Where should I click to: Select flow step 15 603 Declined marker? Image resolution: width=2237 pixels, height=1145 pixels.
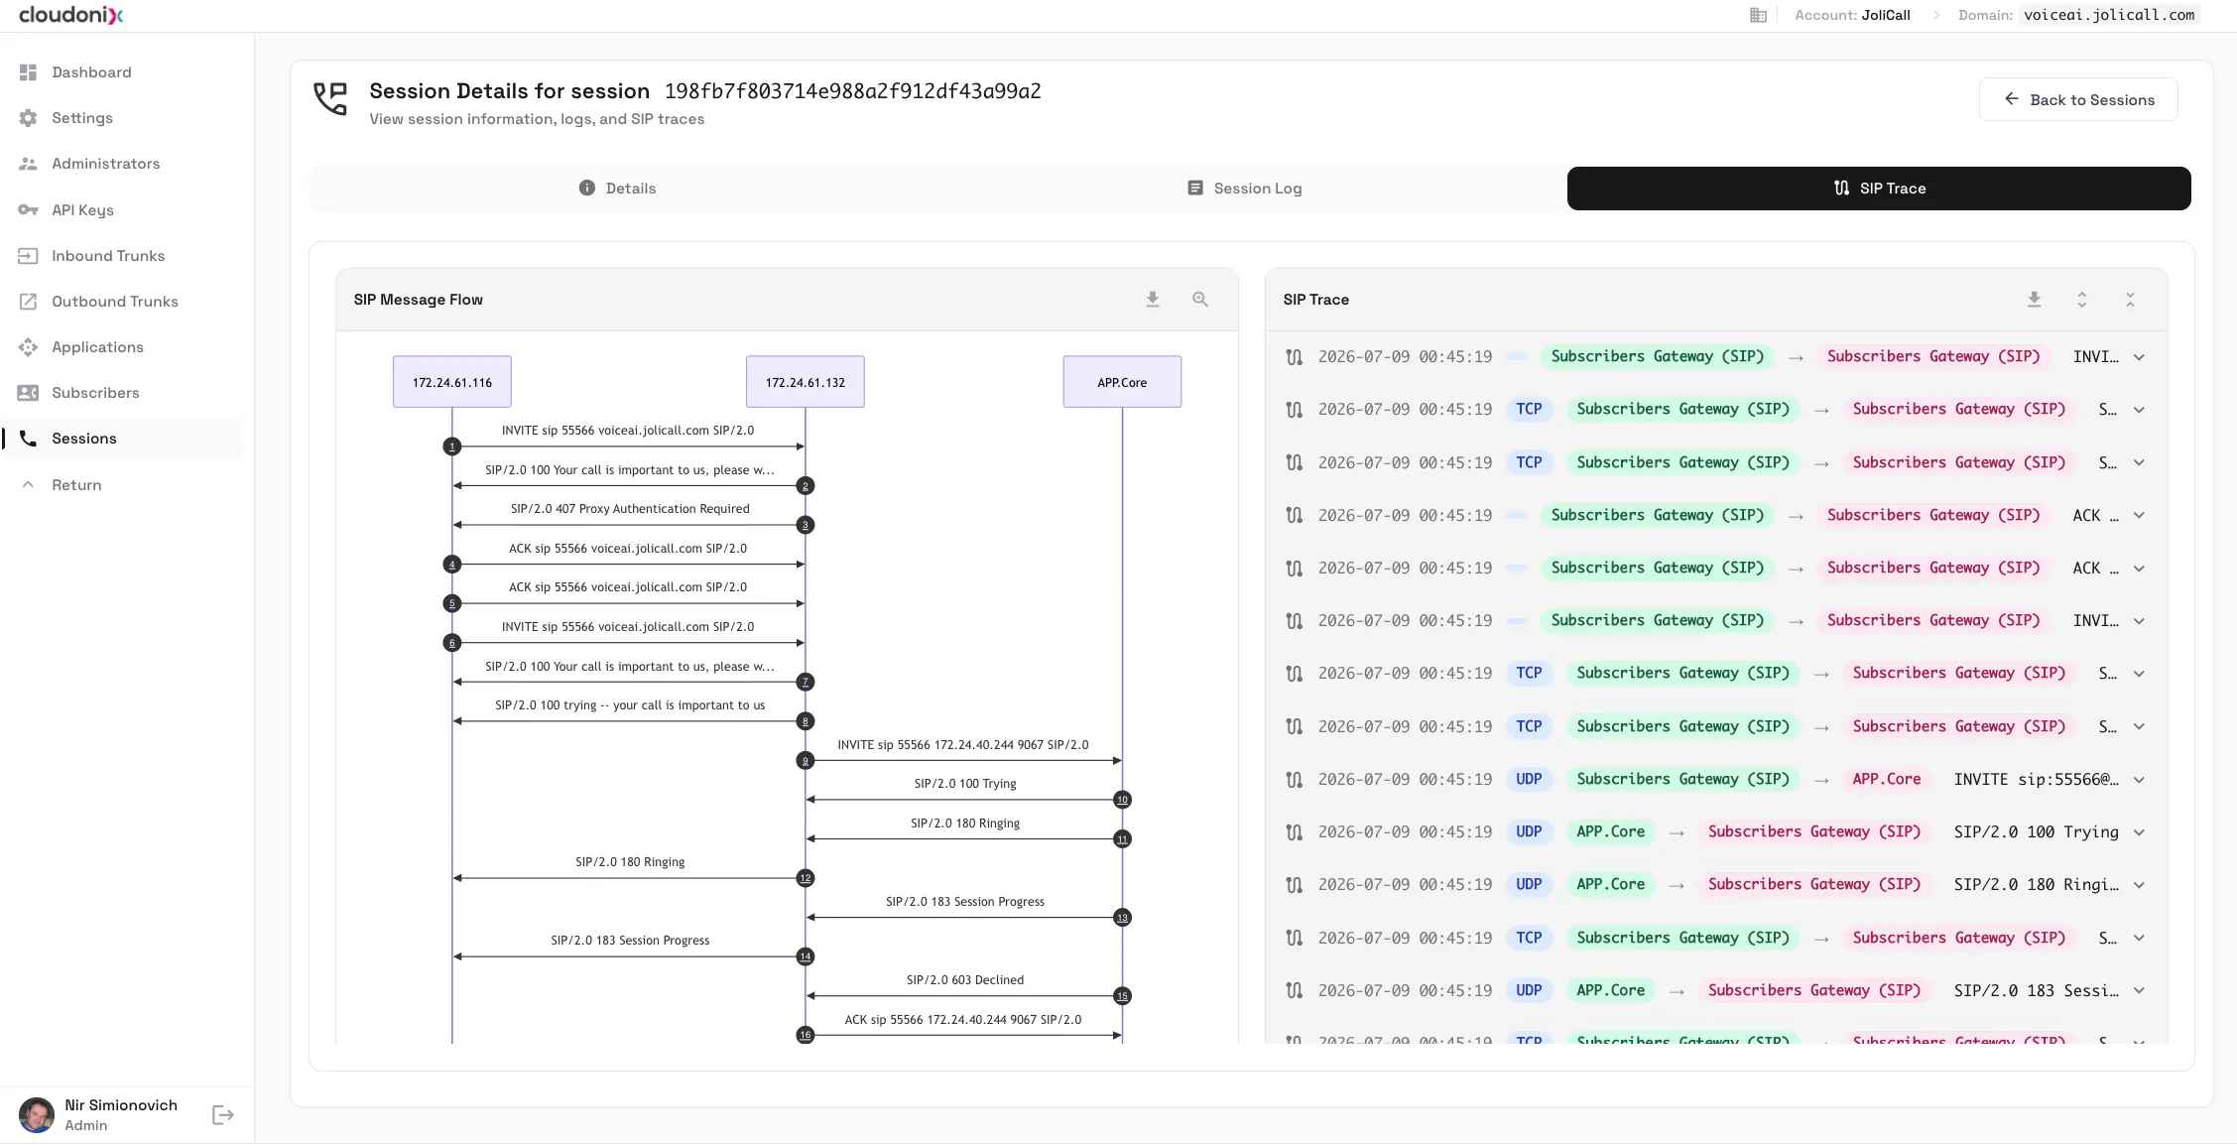tap(1122, 996)
